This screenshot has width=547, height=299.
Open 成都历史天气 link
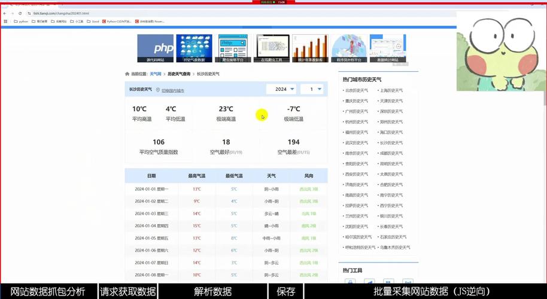click(391, 153)
